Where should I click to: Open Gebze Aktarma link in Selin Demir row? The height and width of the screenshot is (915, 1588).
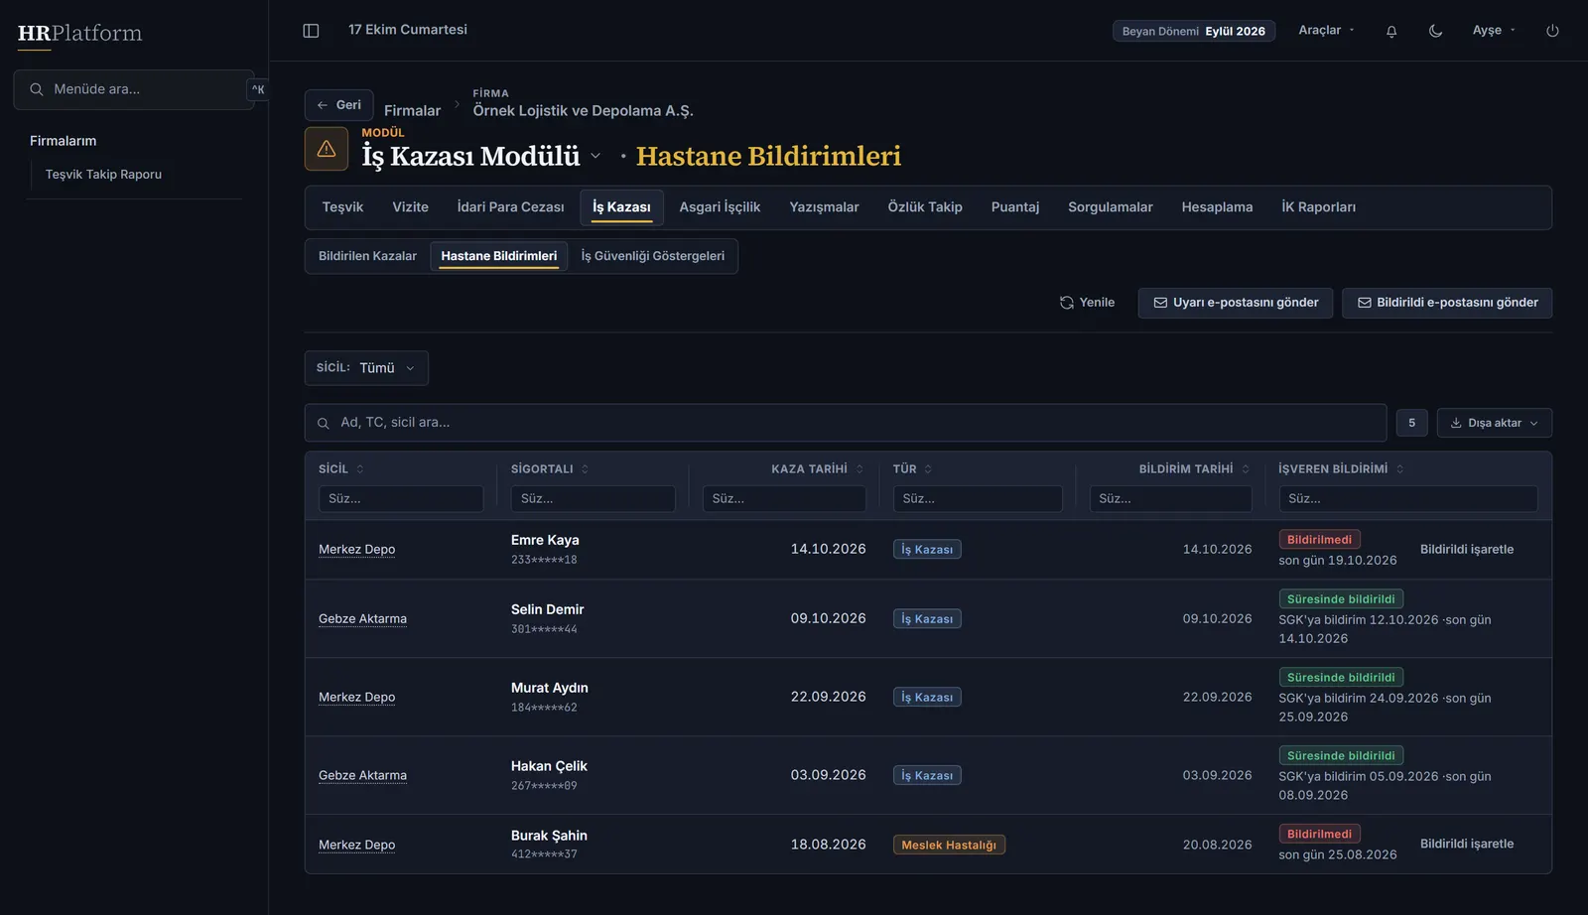362,619
